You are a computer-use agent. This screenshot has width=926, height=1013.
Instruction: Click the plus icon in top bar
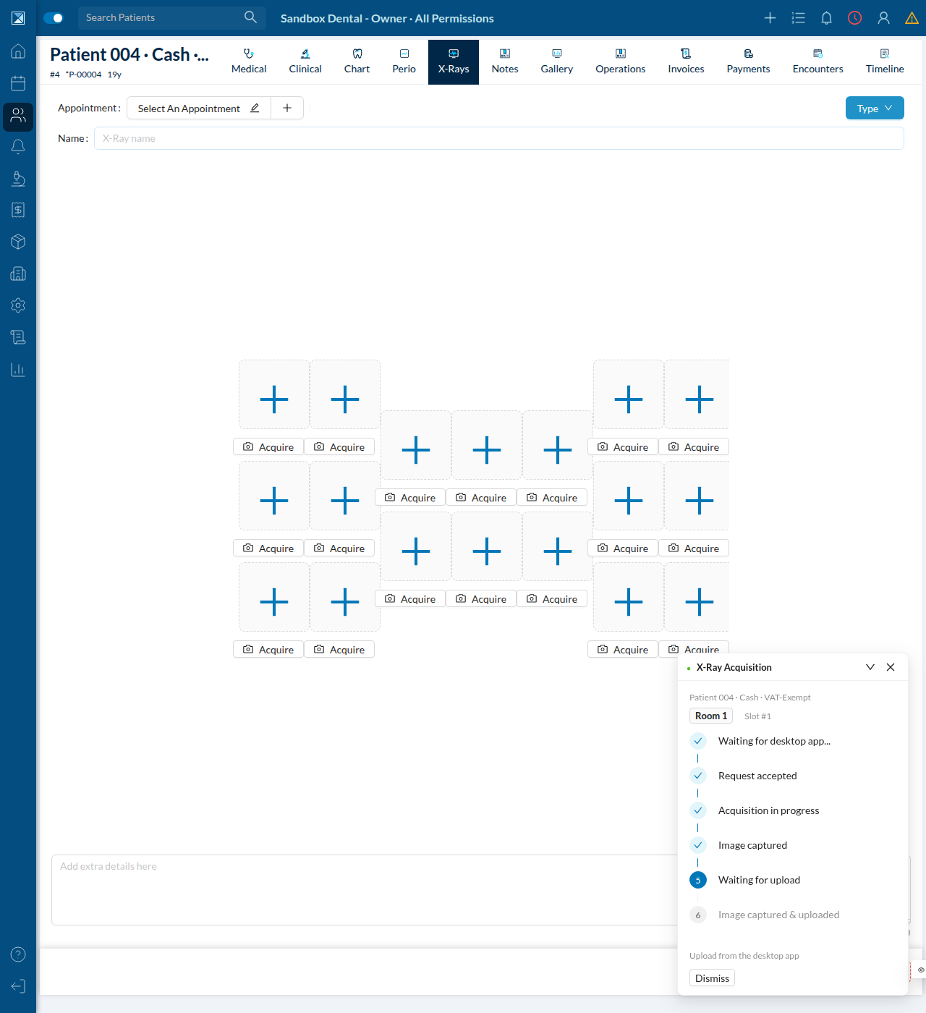pos(770,18)
